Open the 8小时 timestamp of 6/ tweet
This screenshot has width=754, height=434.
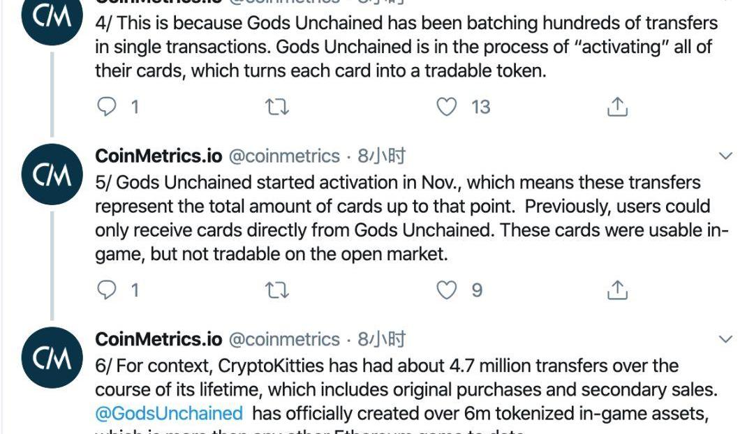[x=381, y=340]
